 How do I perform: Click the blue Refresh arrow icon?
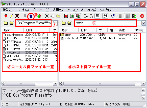[x=113, y=16]
